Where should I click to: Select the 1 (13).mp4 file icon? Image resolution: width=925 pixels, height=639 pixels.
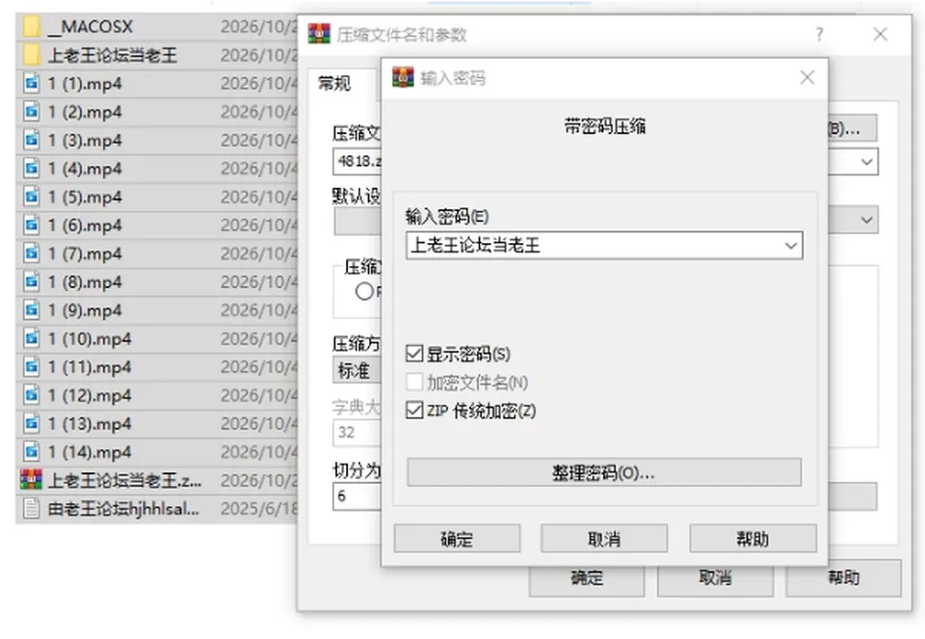[x=31, y=423]
